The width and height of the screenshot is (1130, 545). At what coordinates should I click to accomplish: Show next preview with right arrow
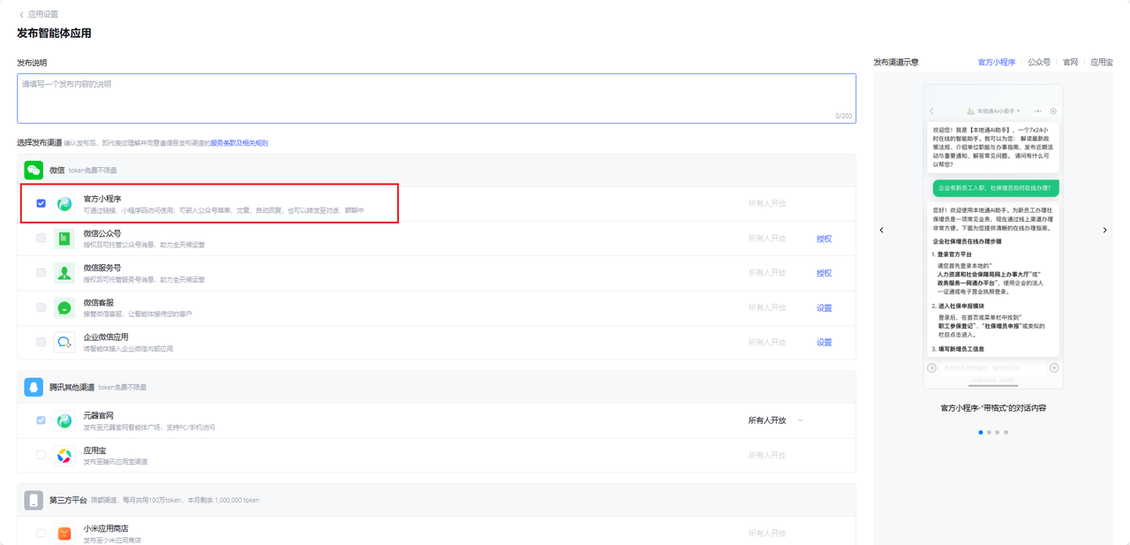click(1104, 231)
